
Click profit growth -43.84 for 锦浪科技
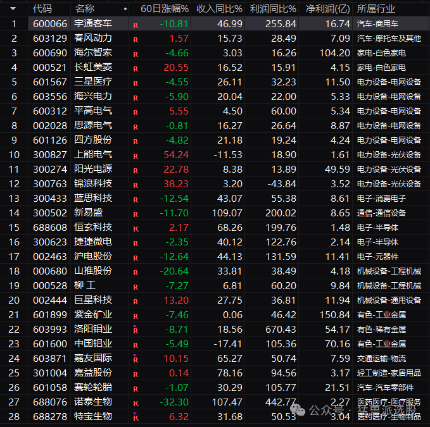(x=282, y=184)
